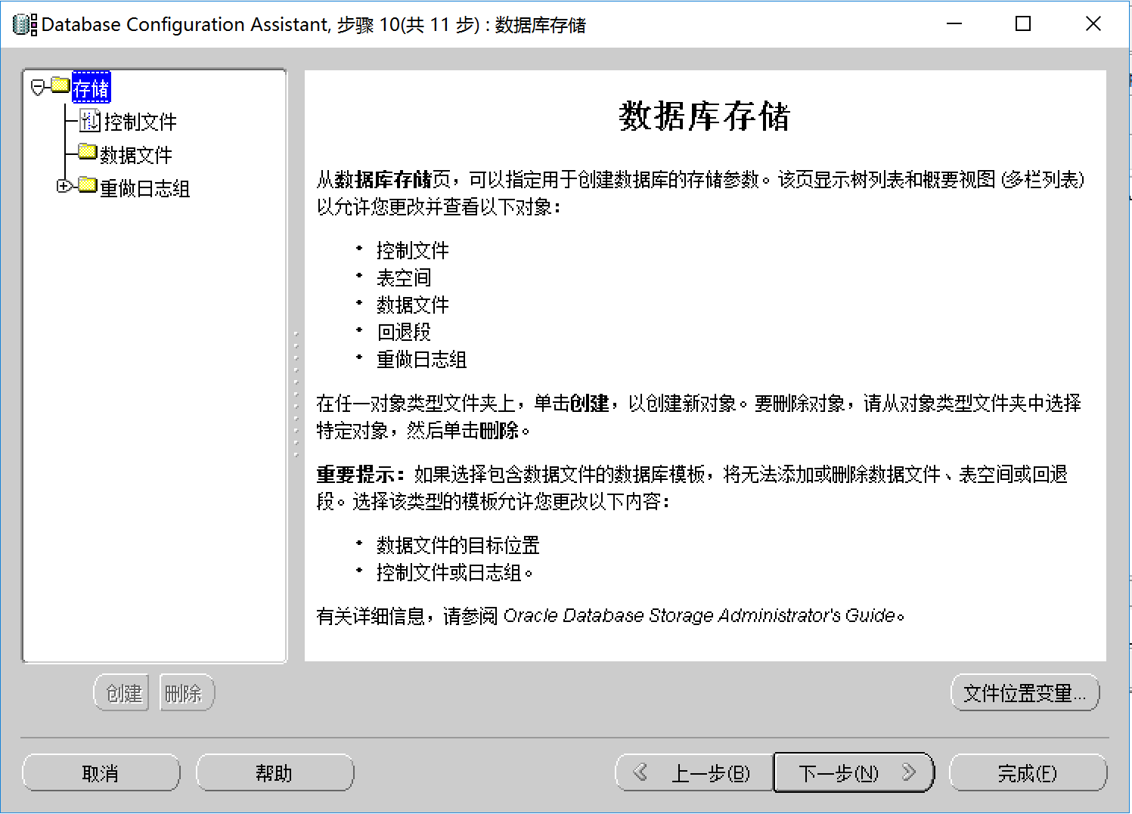The height and width of the screenshot is (814, 1132).
Task: Go back with 上一步(B)
Action: [694, 773]
